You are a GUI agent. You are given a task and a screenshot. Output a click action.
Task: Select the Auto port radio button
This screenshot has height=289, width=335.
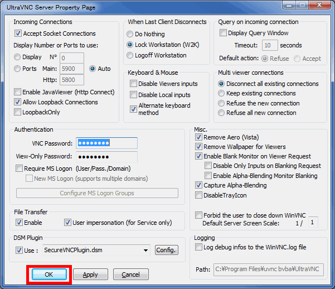93,69
